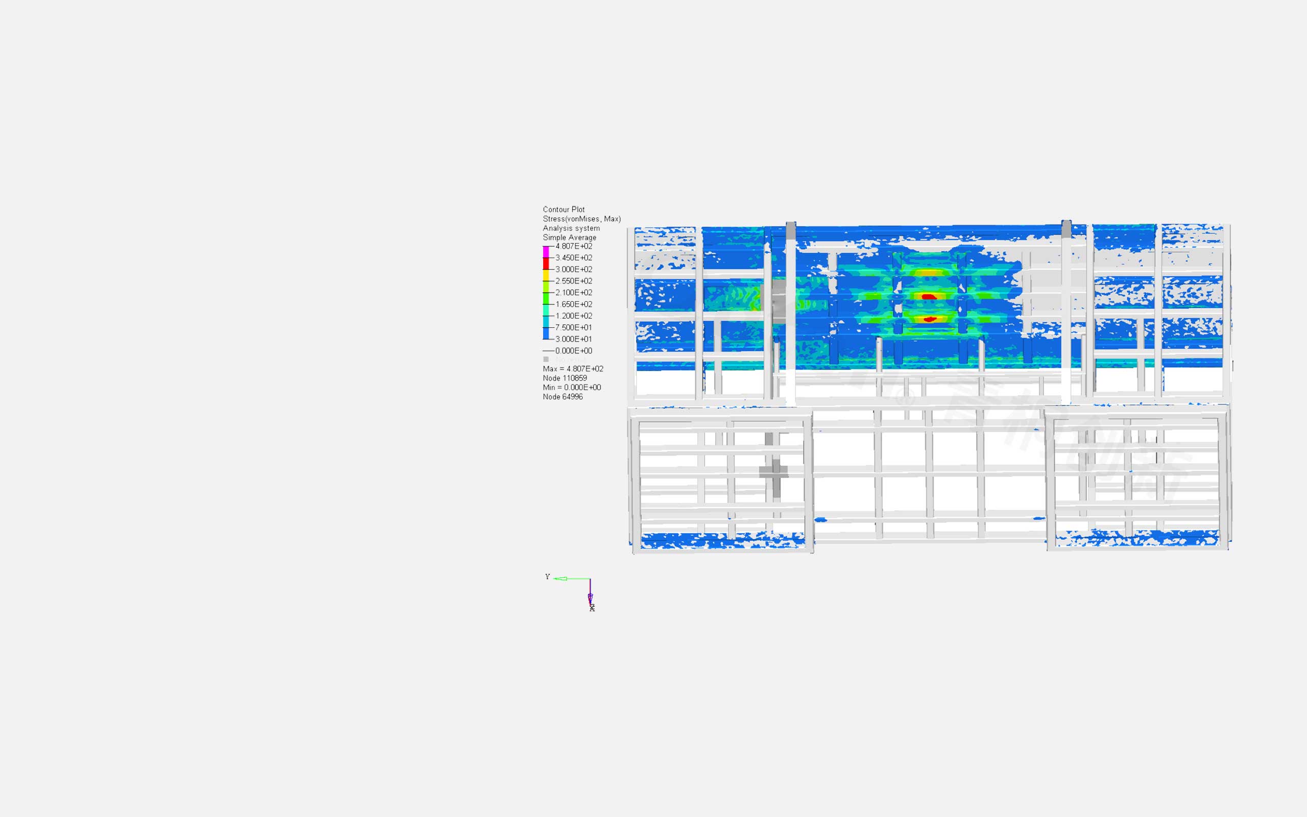Click the Analysis system legend text
This screenshot has width=1307, height=817.
(x=571, y=228)
